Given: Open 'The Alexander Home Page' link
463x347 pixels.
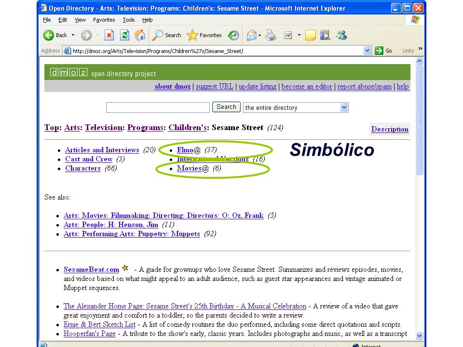Looking at the screenshot, I should 185,306.
